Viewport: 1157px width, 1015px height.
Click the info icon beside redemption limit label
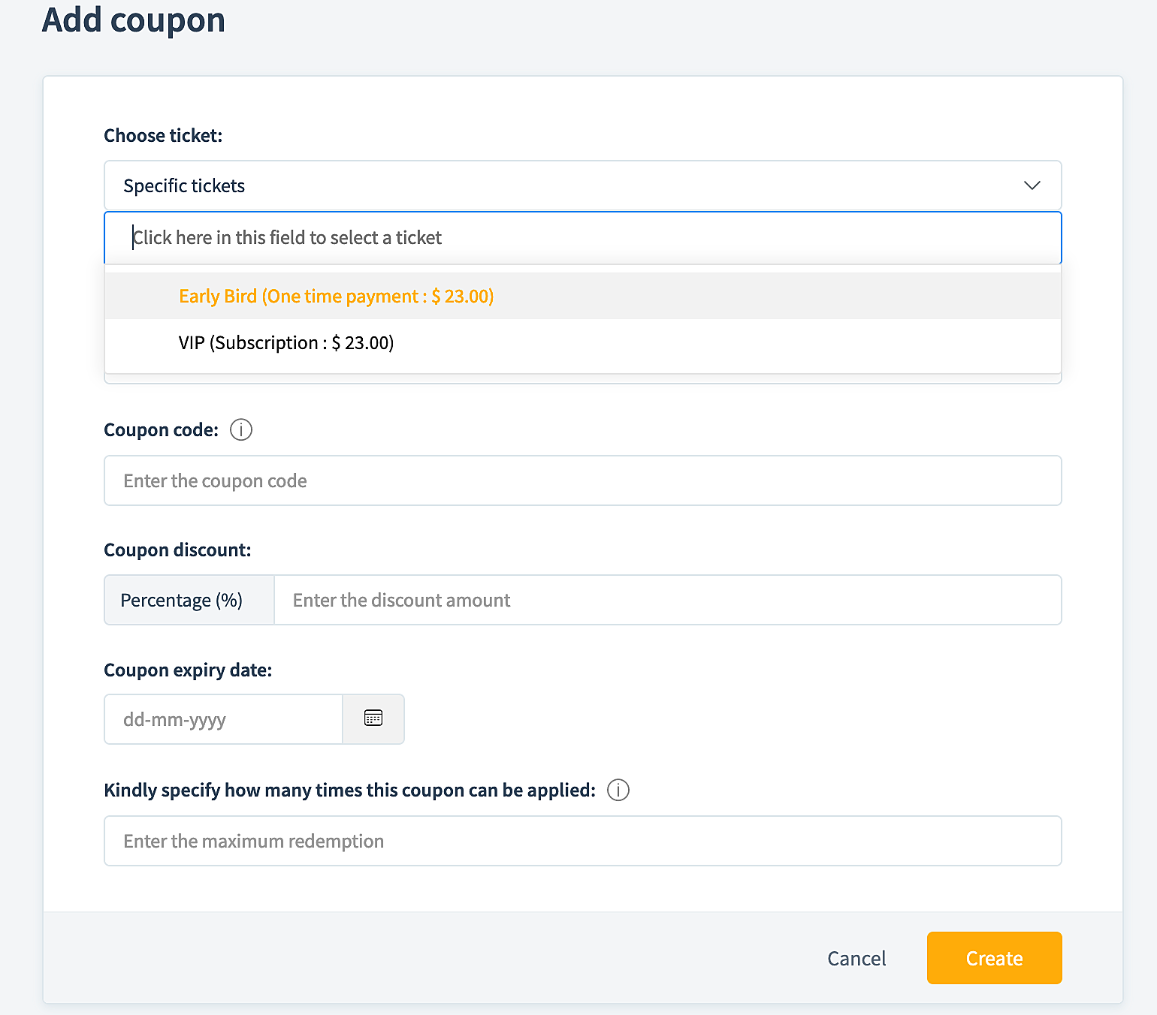tap(618, 791)
